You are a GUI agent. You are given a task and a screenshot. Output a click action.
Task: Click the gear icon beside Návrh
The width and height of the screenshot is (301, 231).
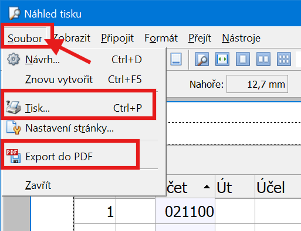(x=13, y=59)
